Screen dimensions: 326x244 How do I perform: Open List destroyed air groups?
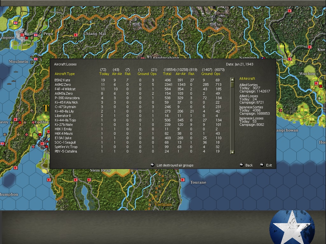175,165
